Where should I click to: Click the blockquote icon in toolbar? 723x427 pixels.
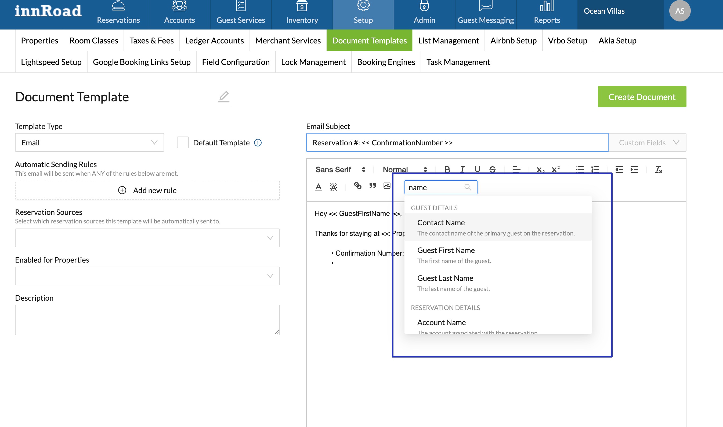373,186
